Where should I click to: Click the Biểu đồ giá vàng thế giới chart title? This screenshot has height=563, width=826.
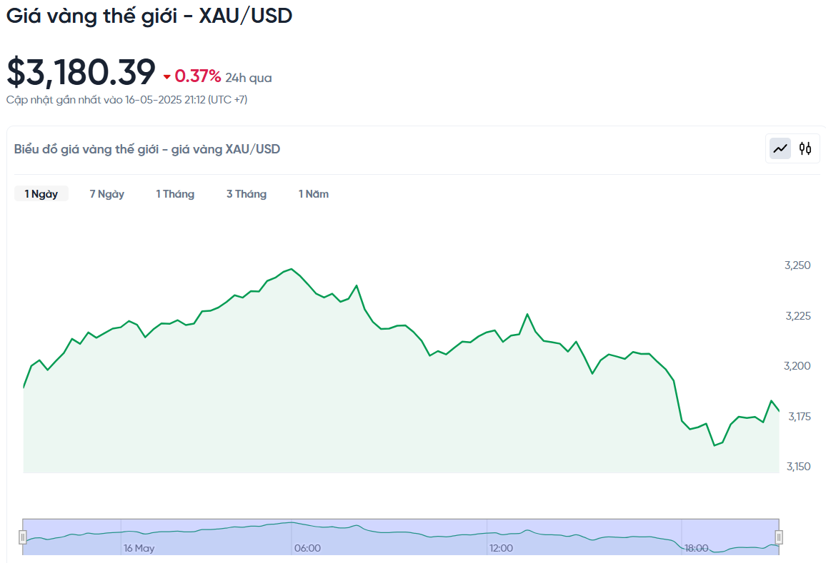[147, 149]
